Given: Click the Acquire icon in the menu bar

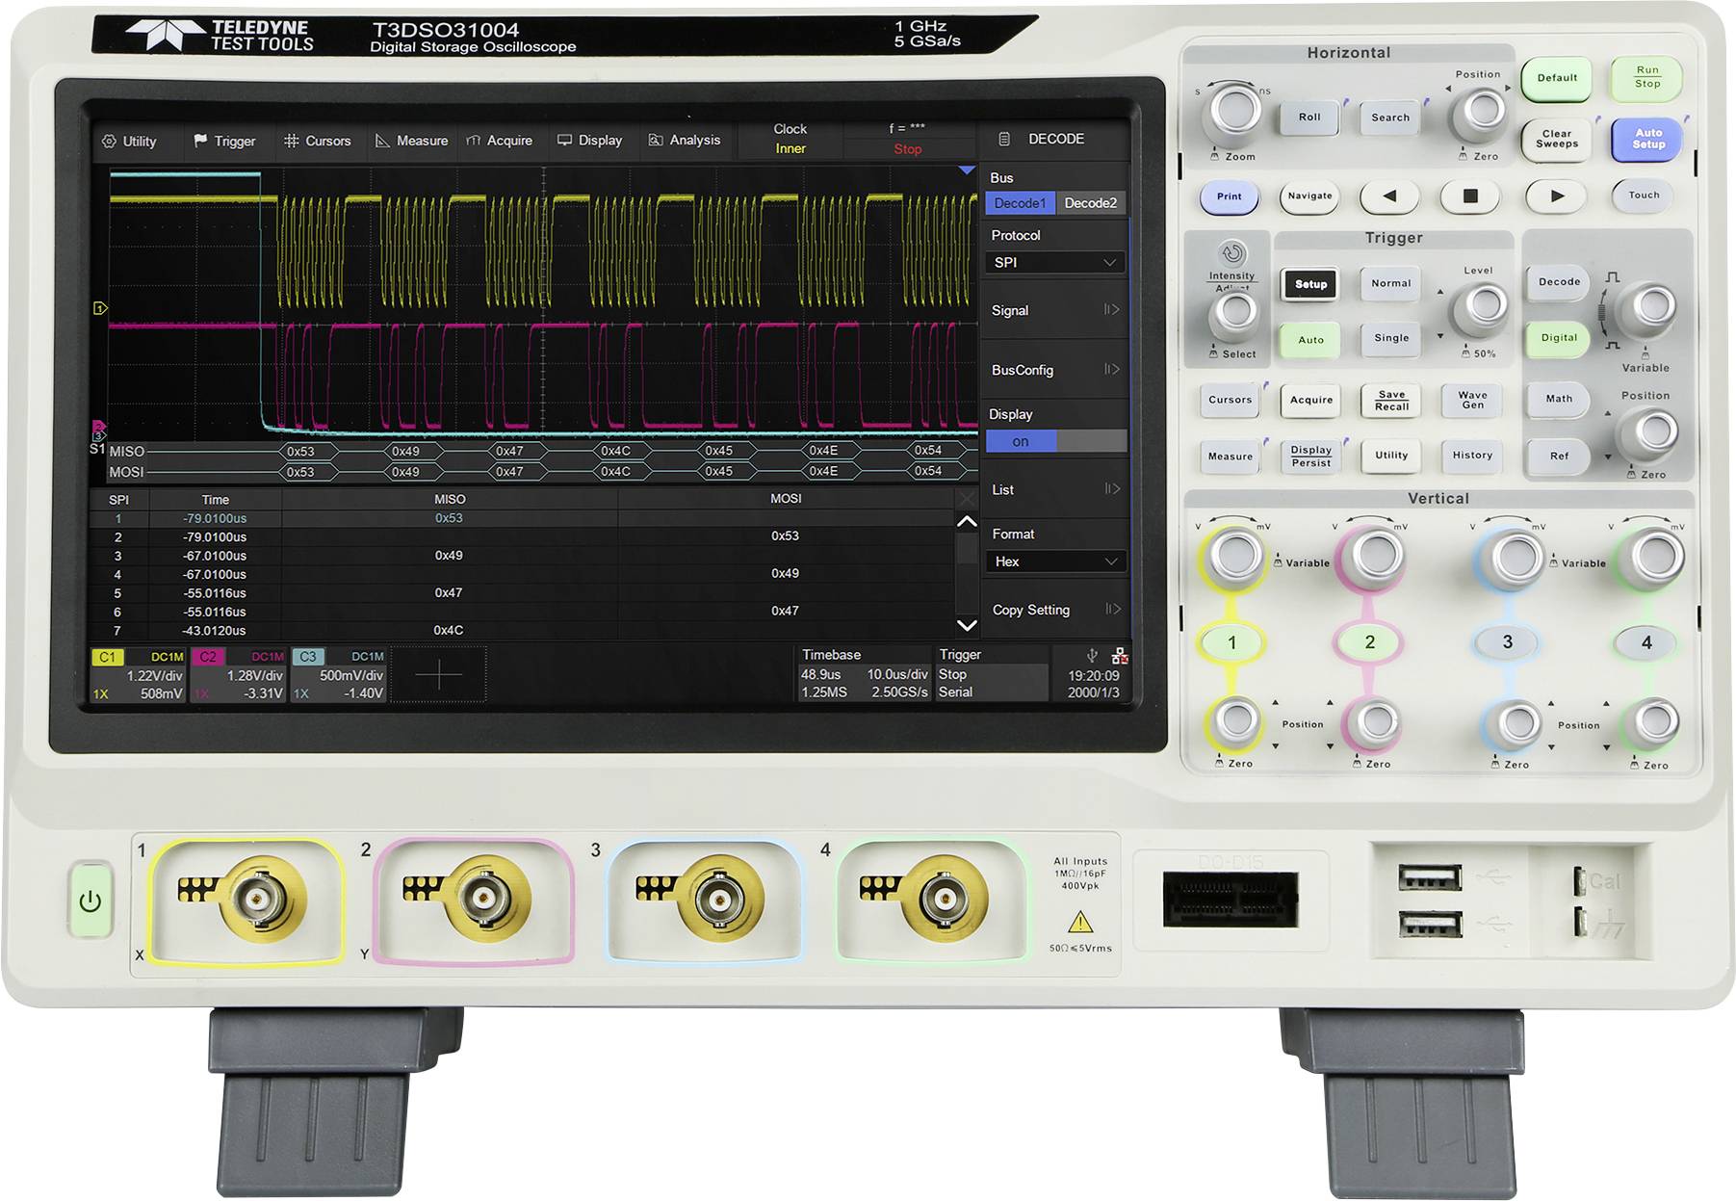Looking at the screenshot, I should point(474,140).
